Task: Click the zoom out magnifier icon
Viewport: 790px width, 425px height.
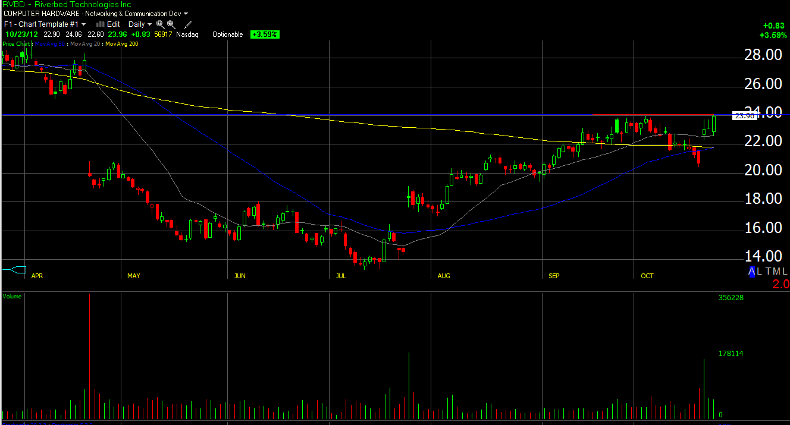Action: [x=171, y=24]
